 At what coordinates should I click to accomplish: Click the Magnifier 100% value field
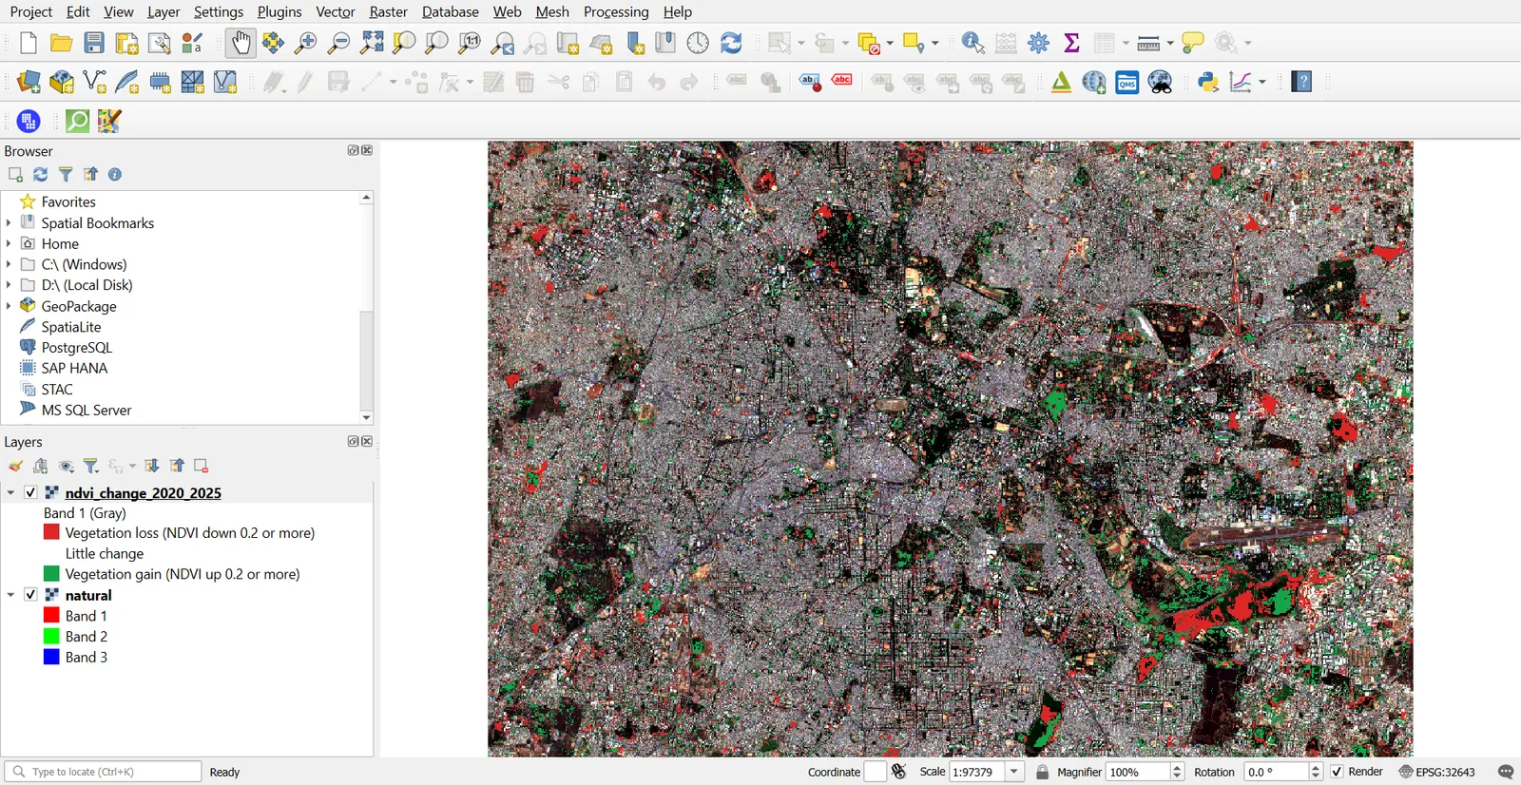1138,772
